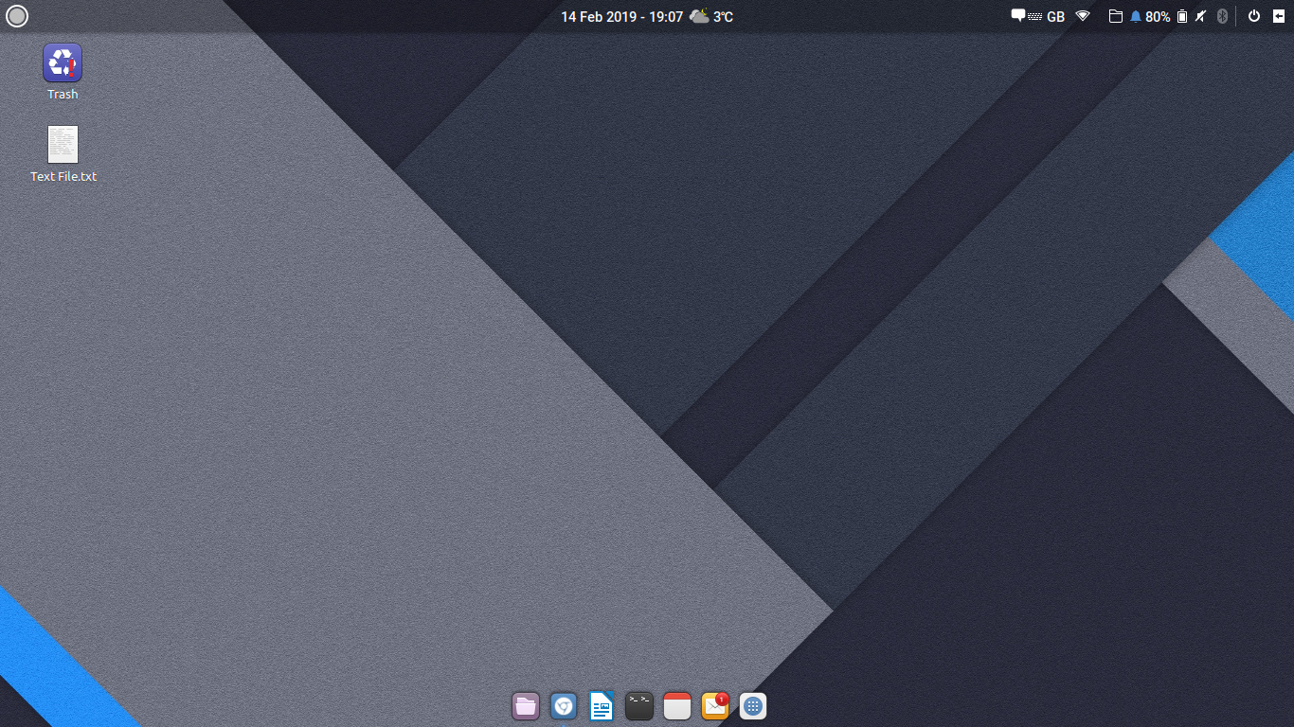Screen dimensions: 1294x727
Task: Open the Wi-Fi network menu
Action: point(1083,16)
